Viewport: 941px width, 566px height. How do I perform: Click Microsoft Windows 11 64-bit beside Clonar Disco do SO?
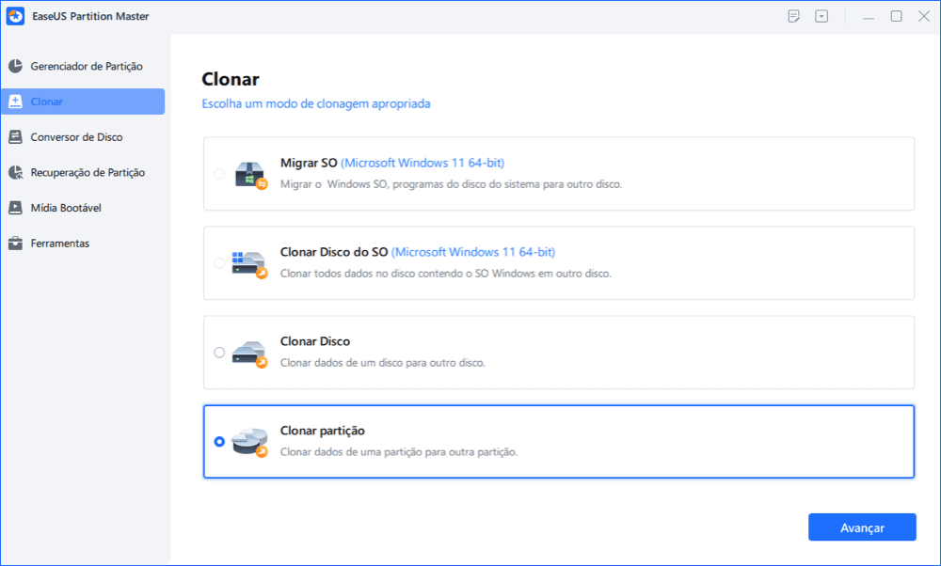(x=473, y=252)
